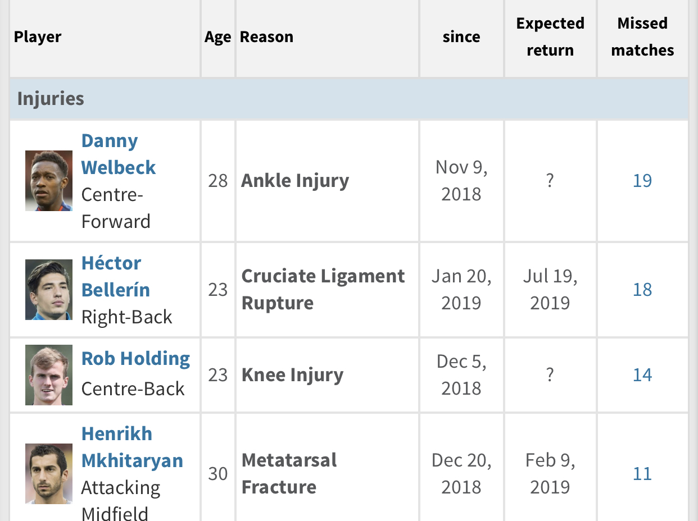The height and width of the screenshot is (521, 698).
Task: Open Bellerín's 18 missed matches link
Action: [x=642, y=290]
